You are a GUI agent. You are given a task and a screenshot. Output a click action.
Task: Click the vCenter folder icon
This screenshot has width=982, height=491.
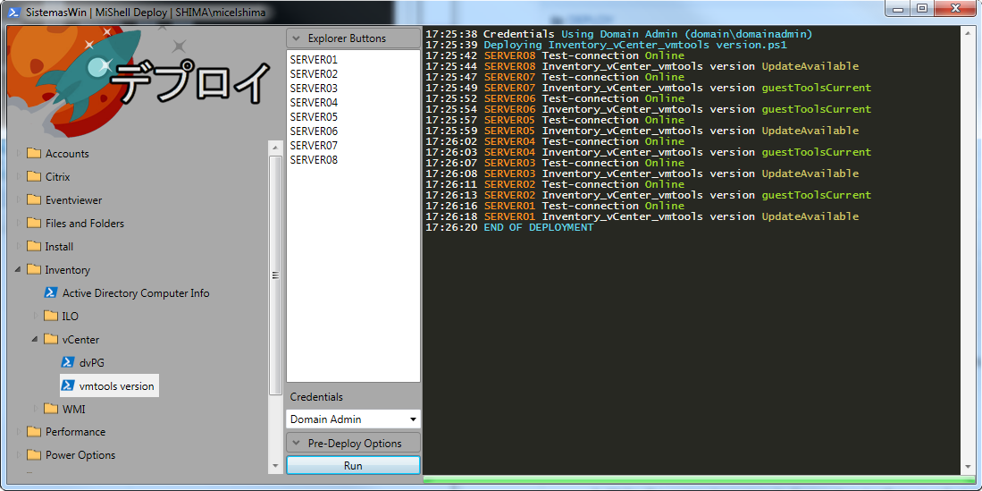point(51,339)
